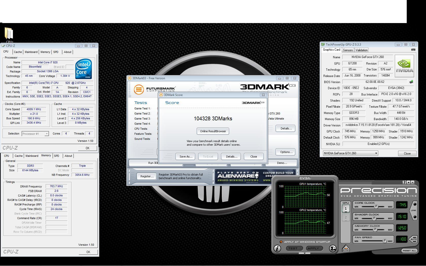Click the down-arrow button in the Precision title bar
This screenshot has width=426, height=266.
409,182
